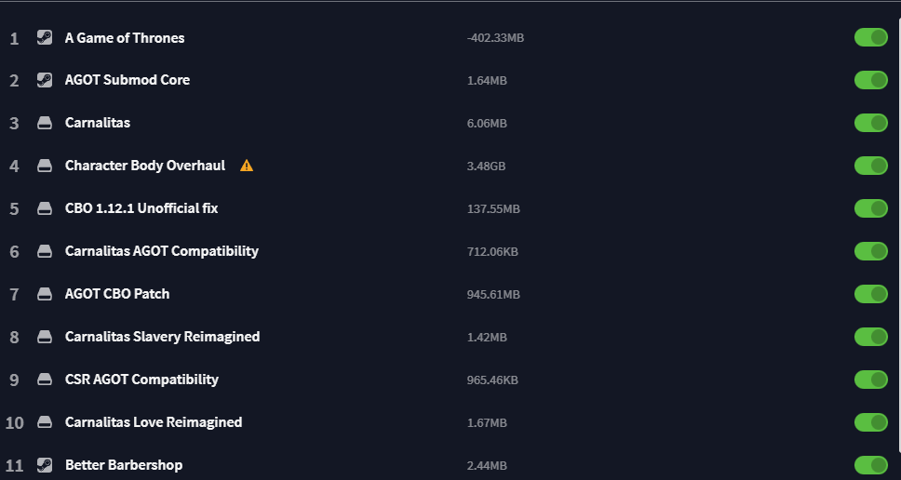This screenshot has width=901, height=480.
Task: Click the 3.48GB size of Character Body Overhaul
Action: tap(487, 167)
